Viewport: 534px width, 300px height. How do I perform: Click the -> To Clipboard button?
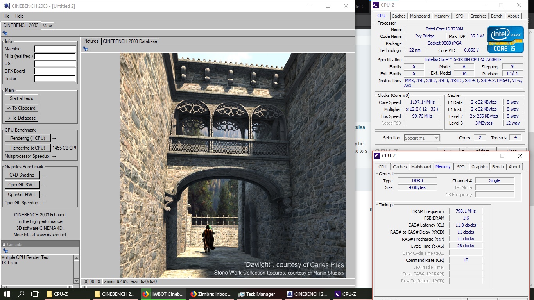tap(22, 108)
